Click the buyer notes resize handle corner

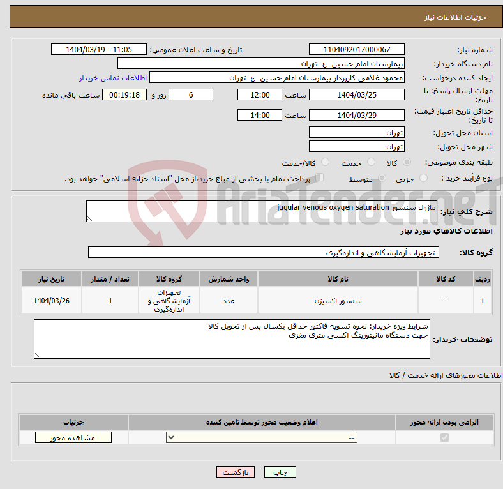pos(37,355)
